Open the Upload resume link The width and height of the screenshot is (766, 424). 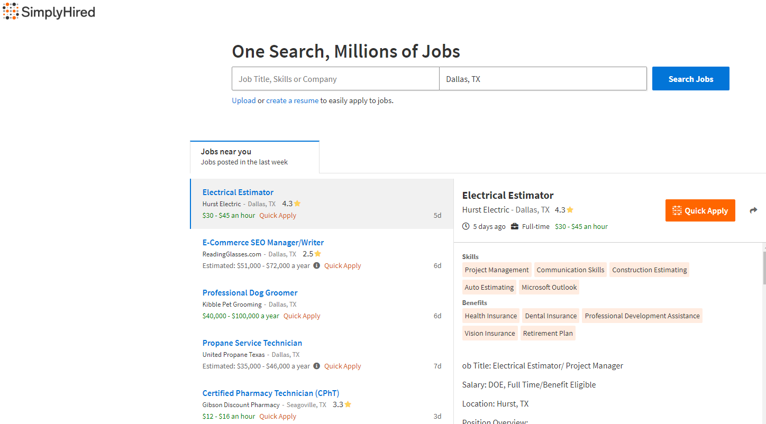[x=243, y=100]
